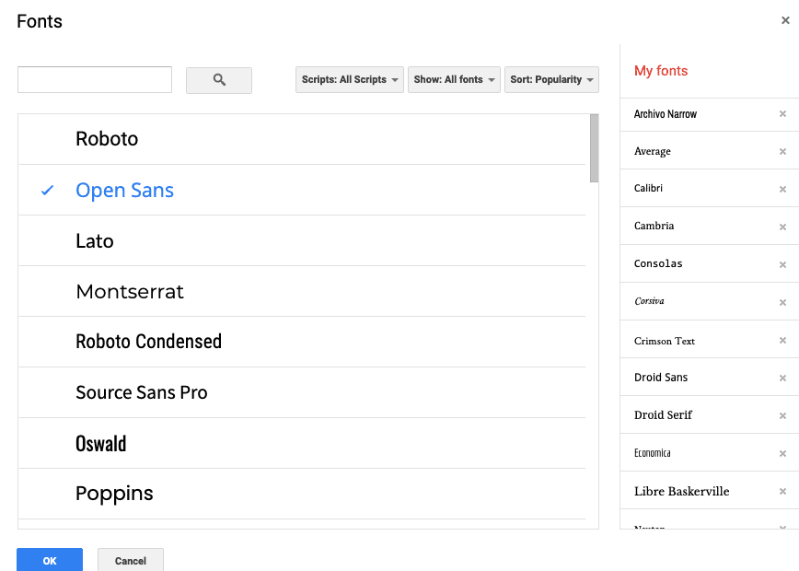799x571 pixels.
Task: Select Consolas in My fonts
Action: pyautogui.click(x=658, y=263)
